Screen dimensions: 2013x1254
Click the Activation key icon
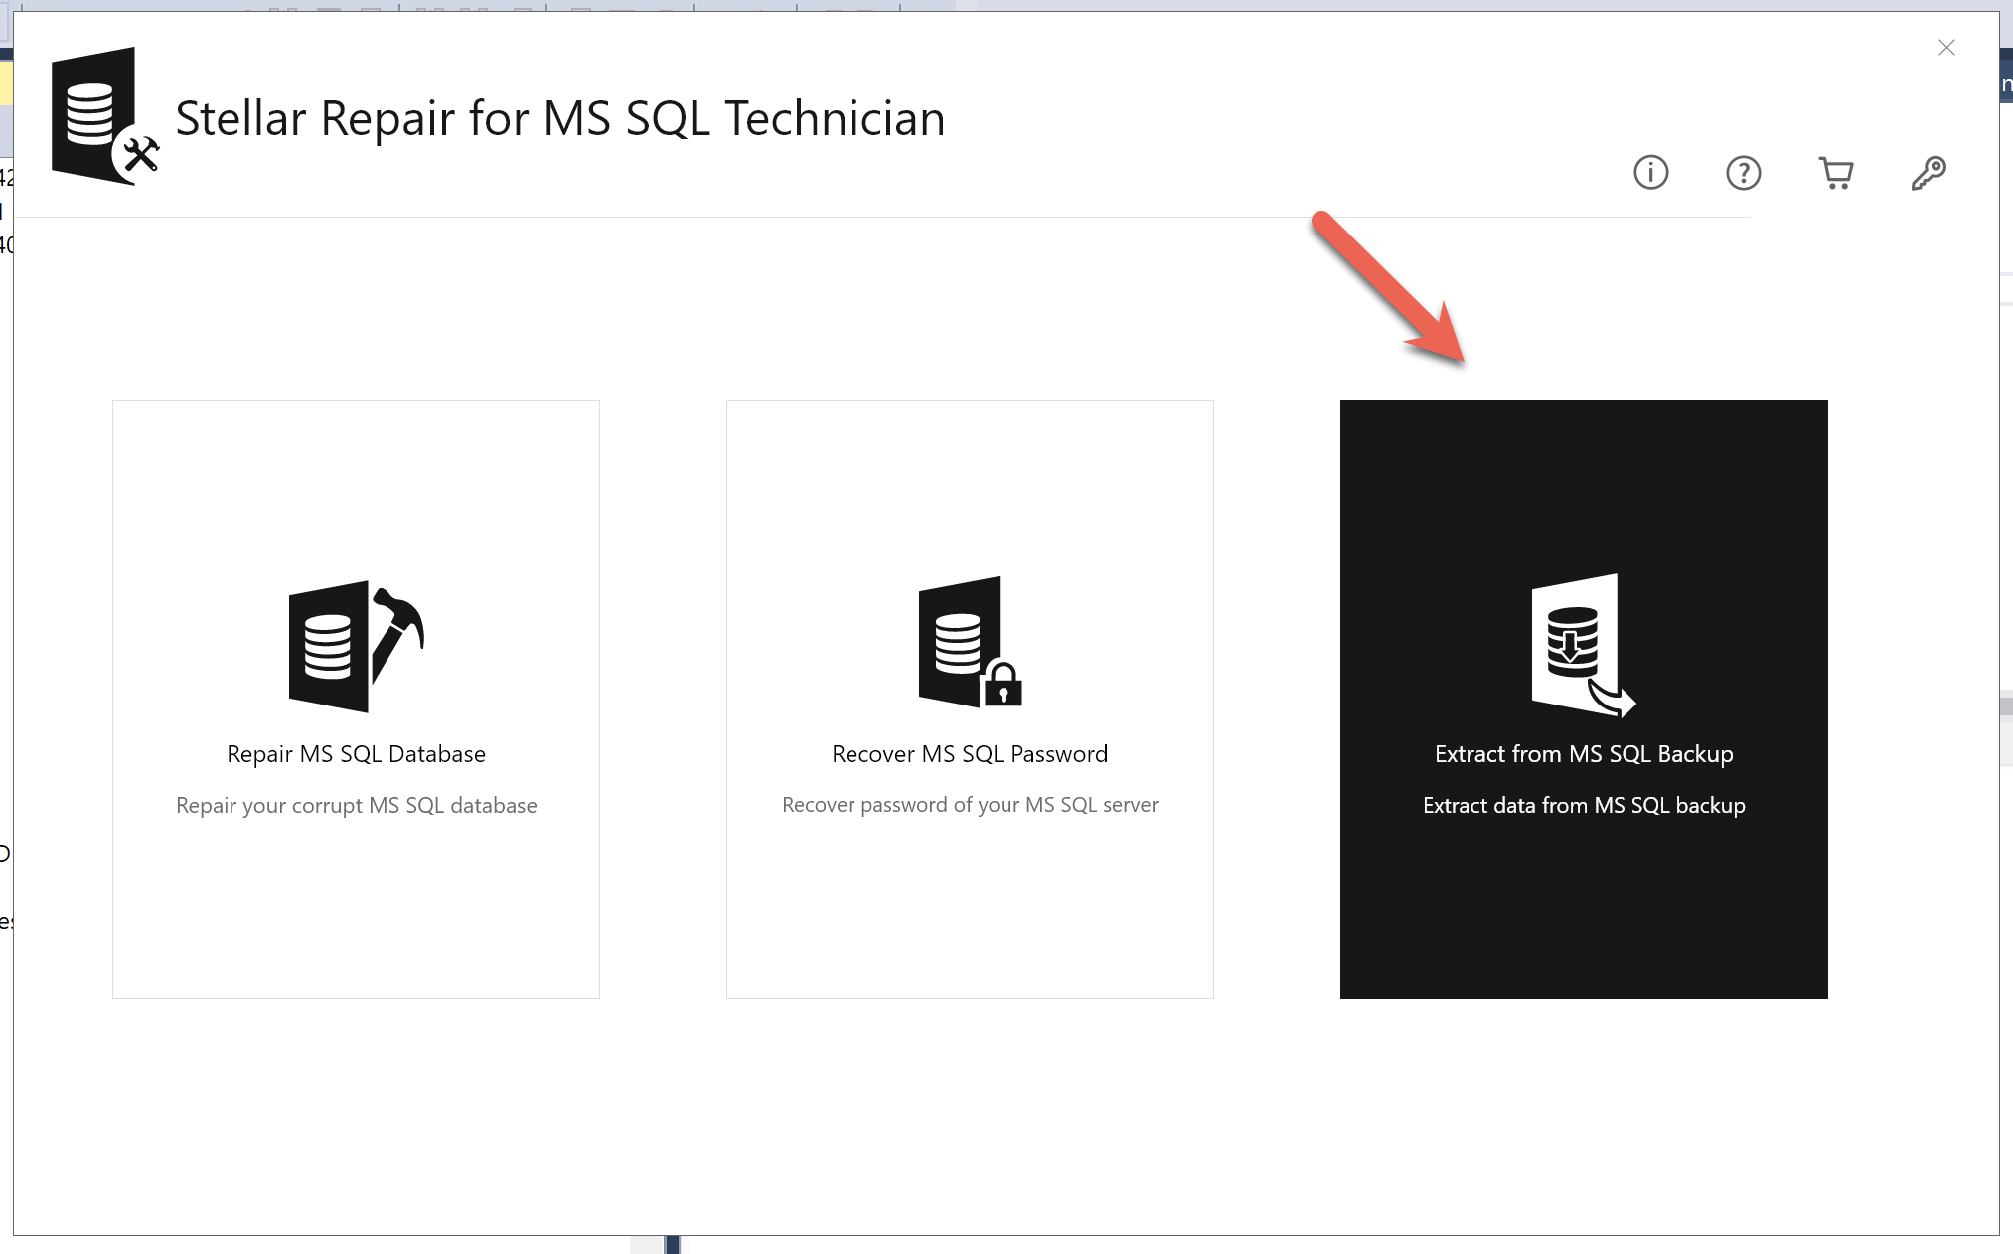[x=1928, y=173]
